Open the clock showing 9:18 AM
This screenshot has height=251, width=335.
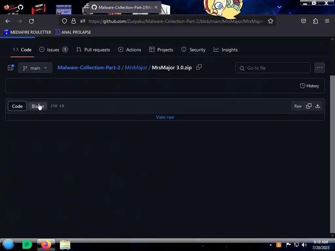(321, 245)
